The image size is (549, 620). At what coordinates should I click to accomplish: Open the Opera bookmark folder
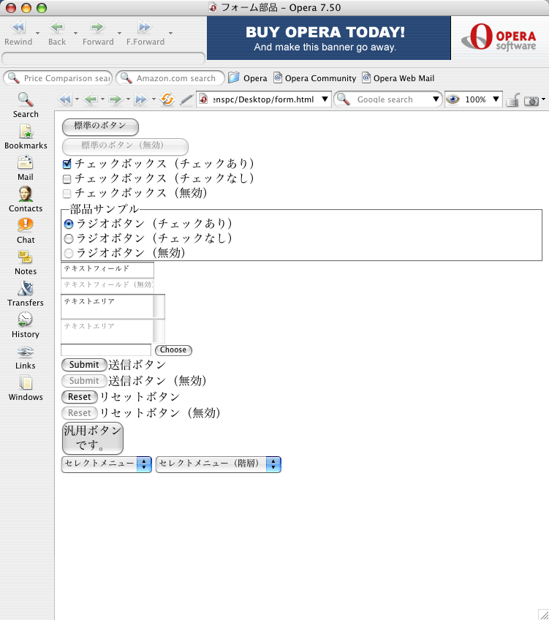coord(248,78)
